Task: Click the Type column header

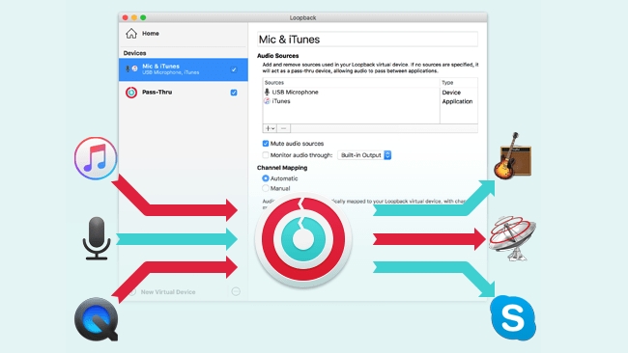Action: click(447, 83)
